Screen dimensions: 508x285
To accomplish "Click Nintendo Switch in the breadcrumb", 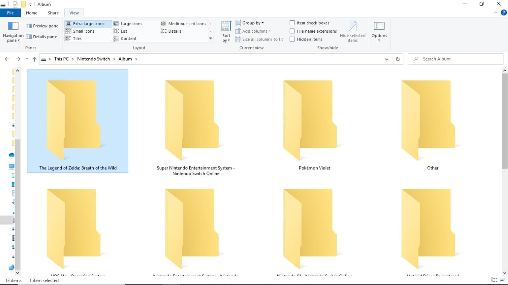I will pyautogui.click(x=94, y=59).
